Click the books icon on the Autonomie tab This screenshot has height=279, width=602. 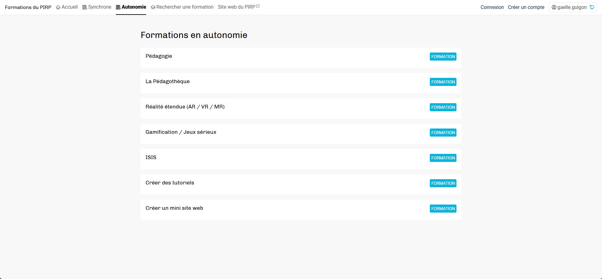(118, 7)
